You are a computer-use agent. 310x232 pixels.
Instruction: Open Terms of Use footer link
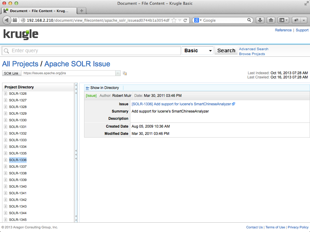coord(275,227)
